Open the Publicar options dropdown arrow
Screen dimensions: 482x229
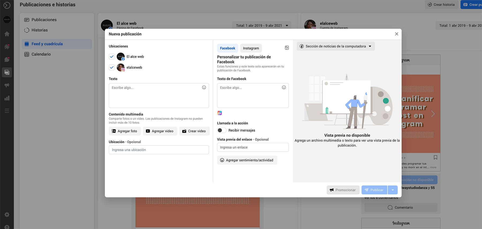[x=393, y=190]
